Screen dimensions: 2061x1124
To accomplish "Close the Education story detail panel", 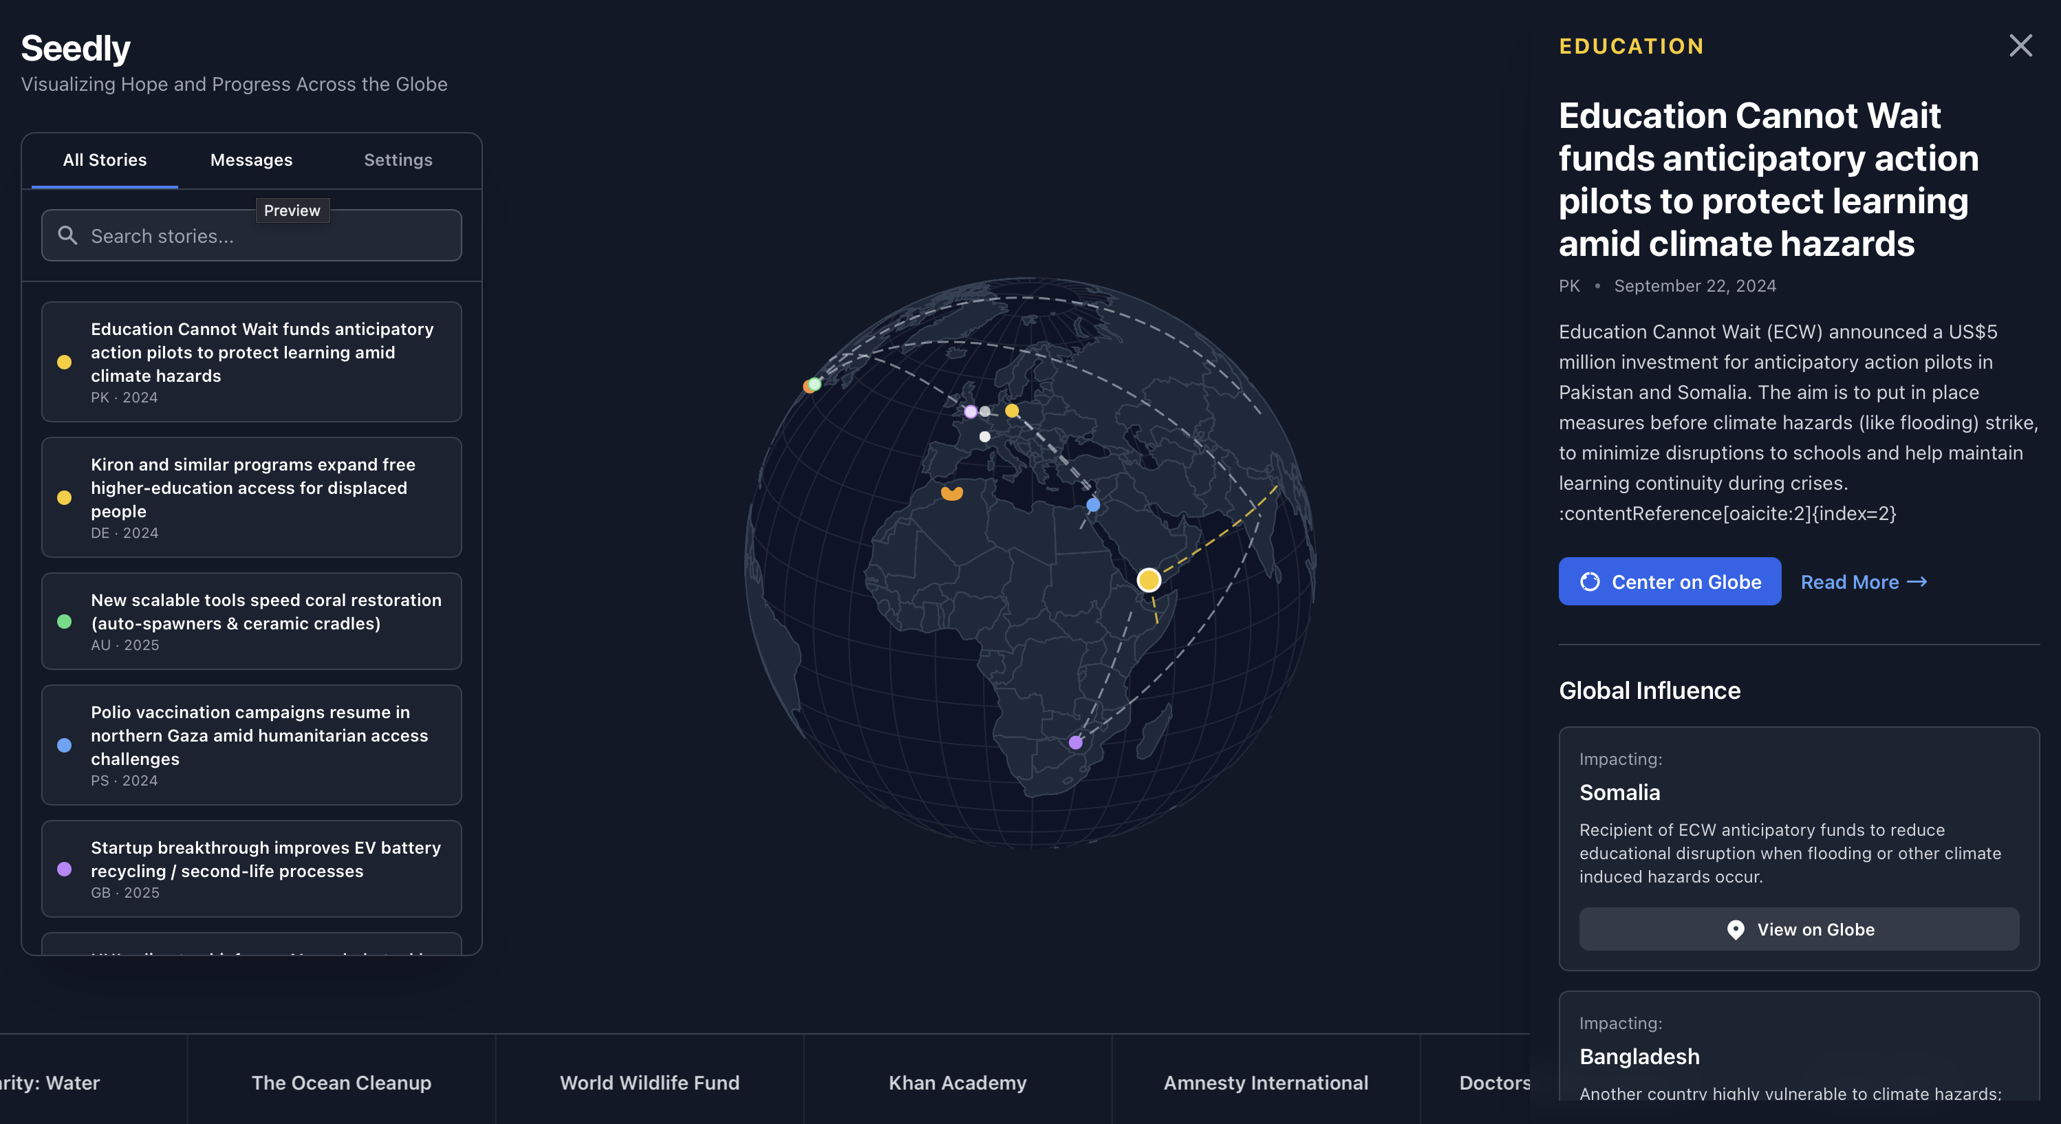I will coord(2020,45).
